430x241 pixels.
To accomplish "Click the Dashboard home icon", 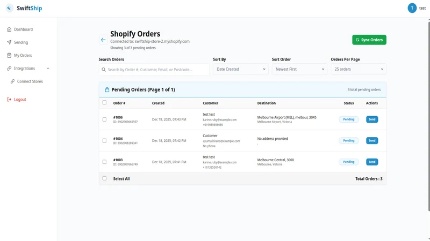I will pyautogui.click(x=9, y=29).
